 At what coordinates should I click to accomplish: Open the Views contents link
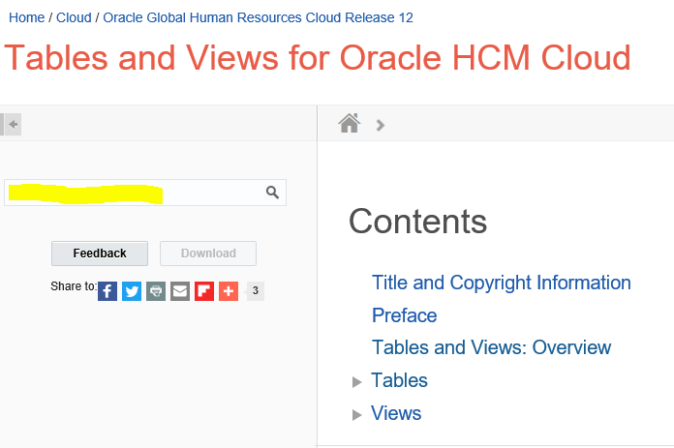click(396, 413)
